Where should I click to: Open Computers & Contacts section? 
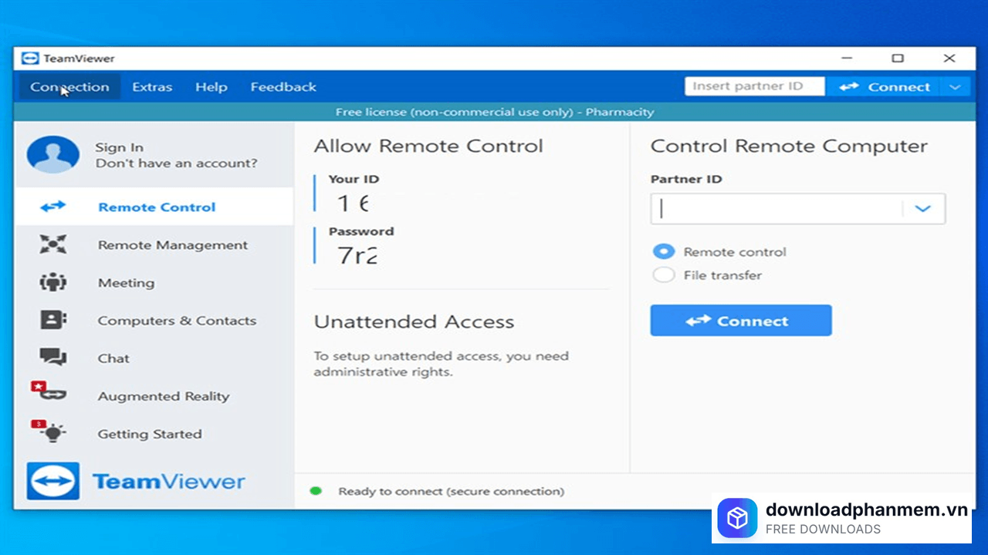pos(177,321)
